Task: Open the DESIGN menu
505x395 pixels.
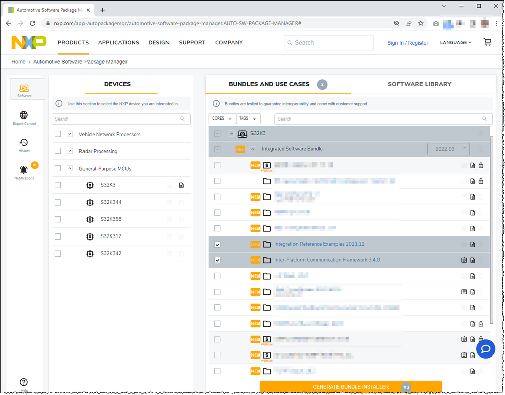Action: pyautogui.click(x=159, y=42)
